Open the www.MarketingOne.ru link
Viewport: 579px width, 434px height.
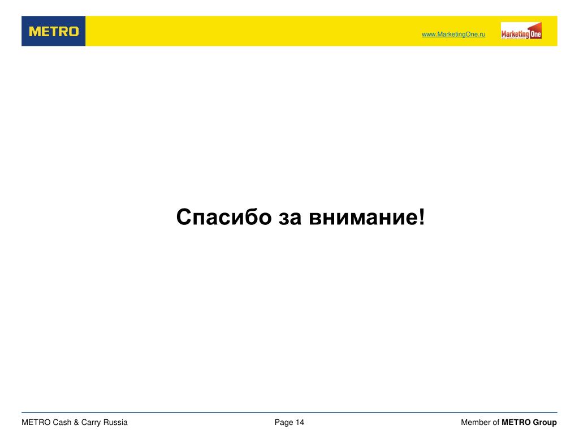[453, 34]
